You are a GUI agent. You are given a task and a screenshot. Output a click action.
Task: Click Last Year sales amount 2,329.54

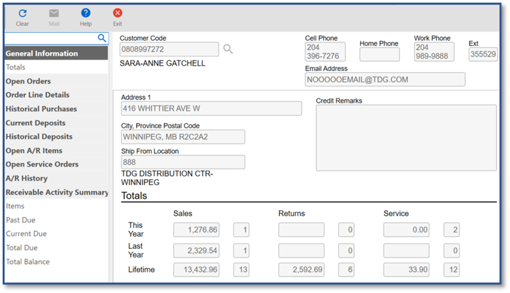click(196, 251)
